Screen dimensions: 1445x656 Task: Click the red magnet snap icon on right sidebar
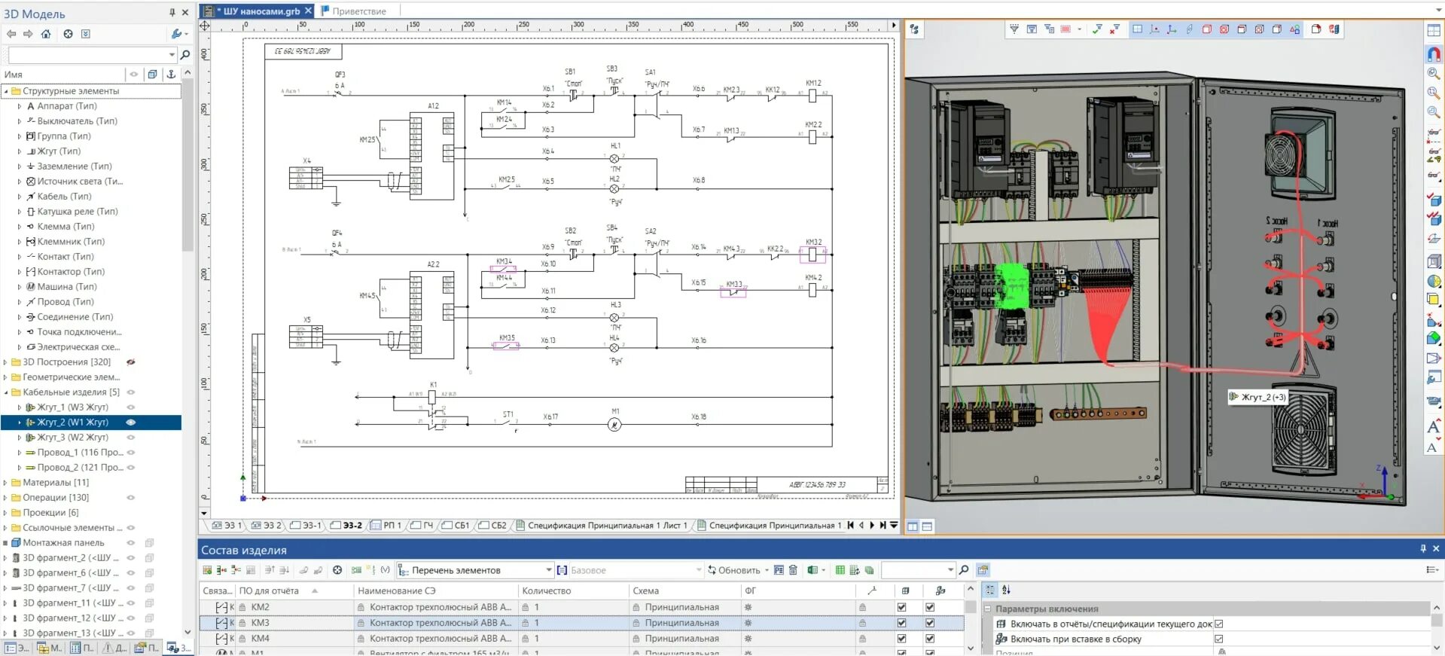tap(1434, 54)
